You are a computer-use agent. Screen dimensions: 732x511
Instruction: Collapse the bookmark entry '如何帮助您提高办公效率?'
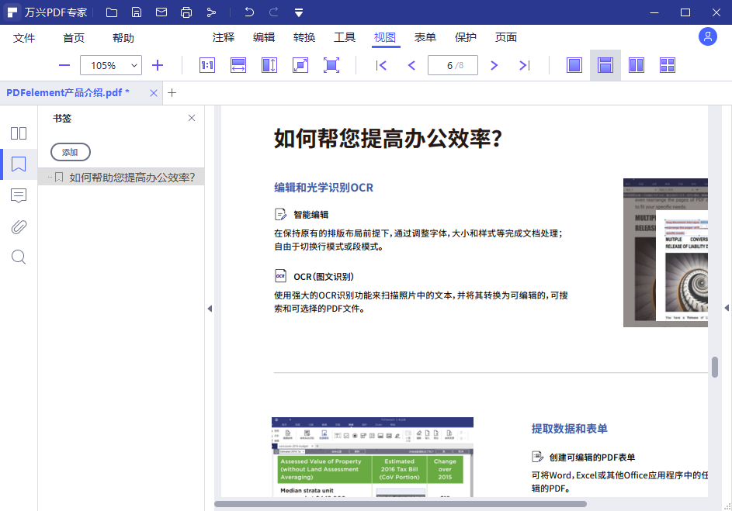pyautogui.click(x=50, y=176)
